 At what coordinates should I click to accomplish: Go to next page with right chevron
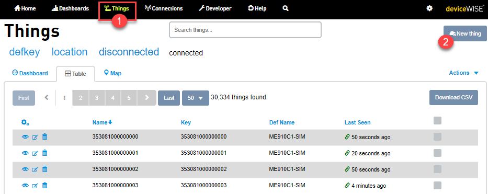(147, 98)
